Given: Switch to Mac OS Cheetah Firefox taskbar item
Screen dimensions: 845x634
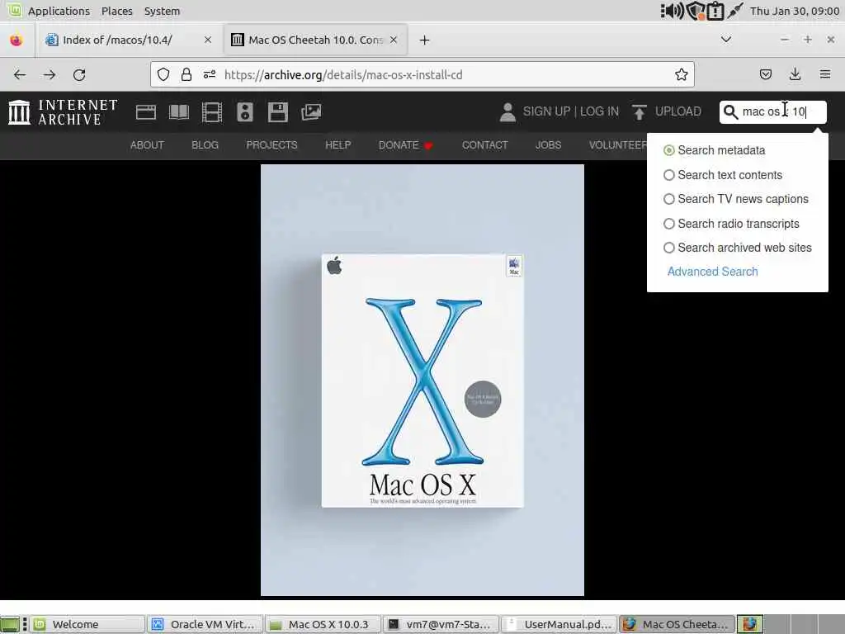Looking at the screenshot, I should [677, 624].
